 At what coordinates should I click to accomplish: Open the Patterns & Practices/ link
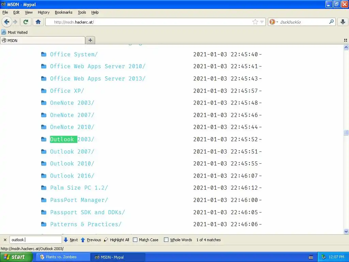point(86,224)
